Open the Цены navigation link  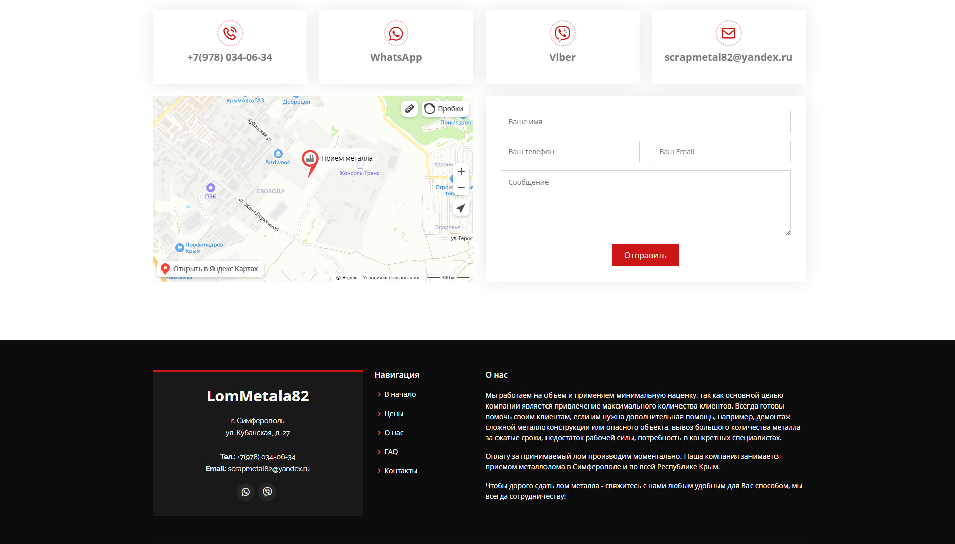click(393, 414)
